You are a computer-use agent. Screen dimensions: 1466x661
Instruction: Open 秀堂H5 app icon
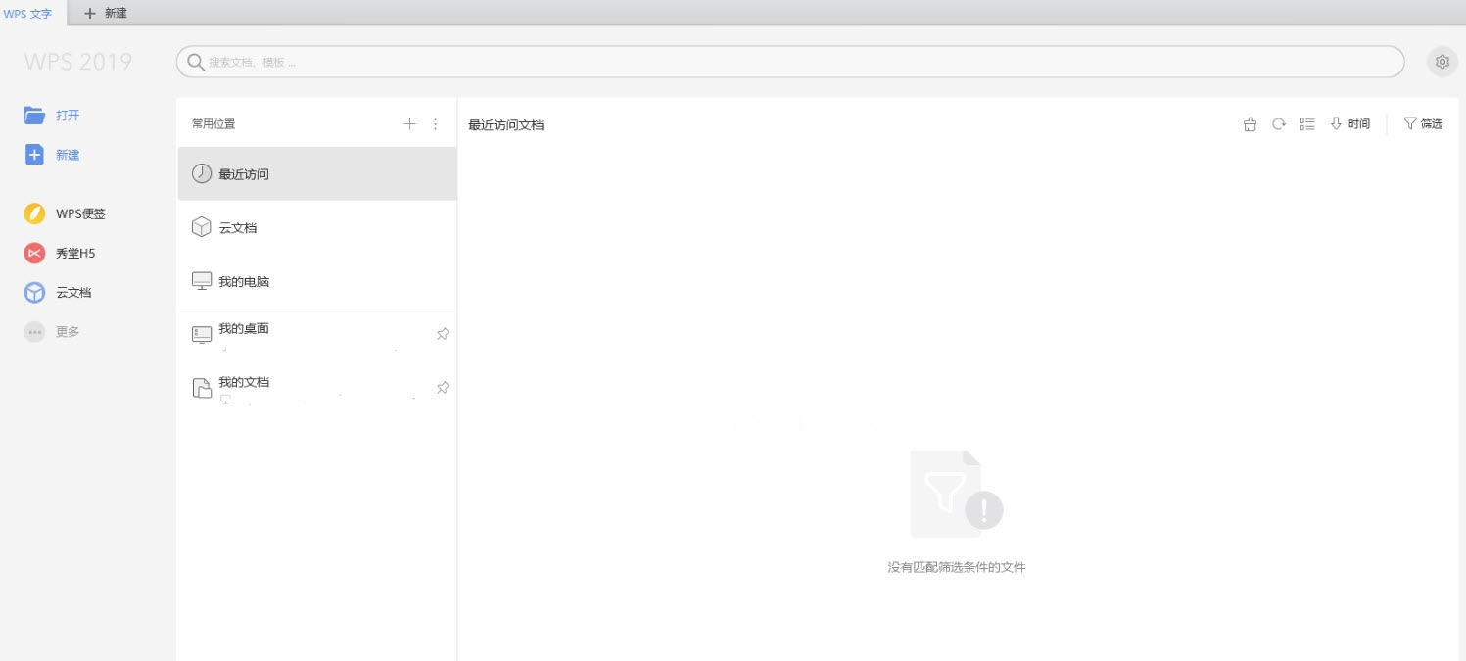coord(34,253)
